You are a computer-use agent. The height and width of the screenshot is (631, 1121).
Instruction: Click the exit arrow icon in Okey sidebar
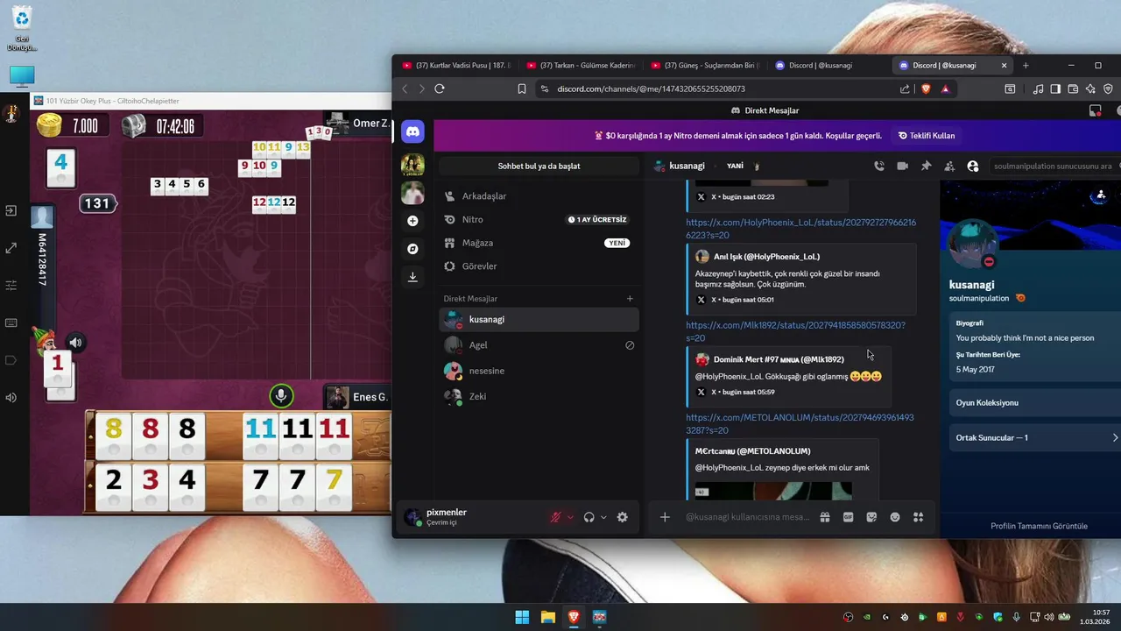point(11,210)
